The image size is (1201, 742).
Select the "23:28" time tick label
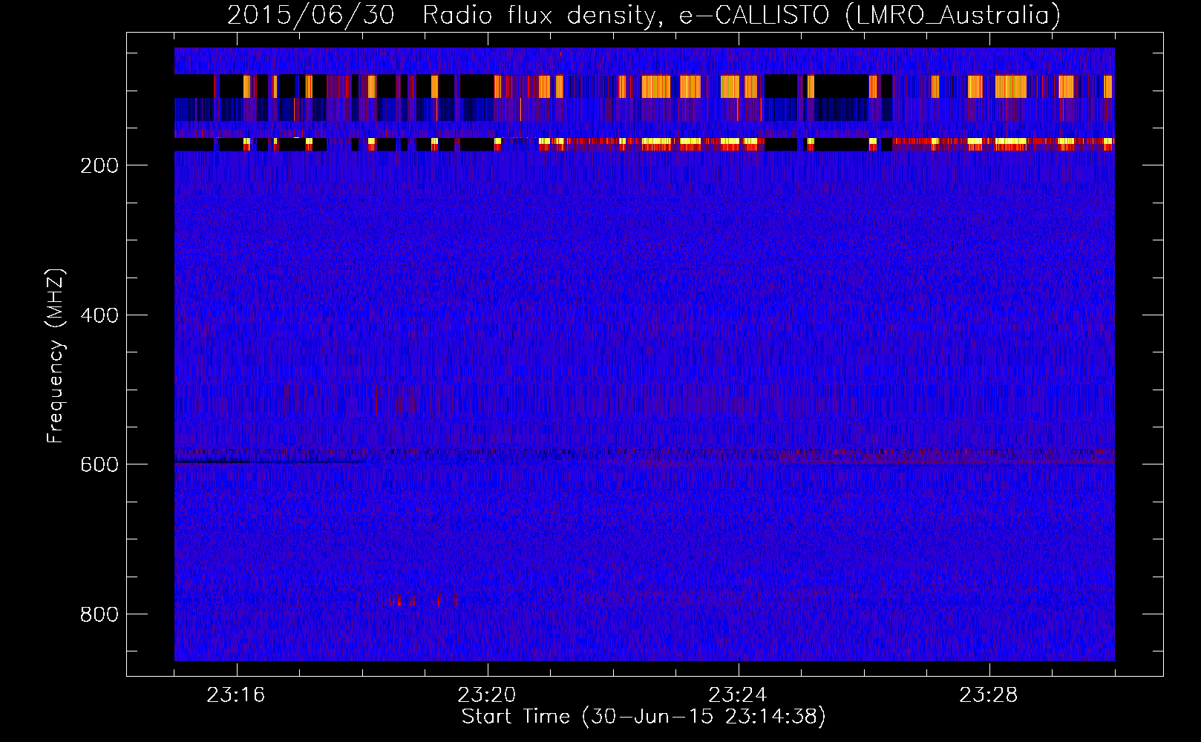tap(989, 695)
